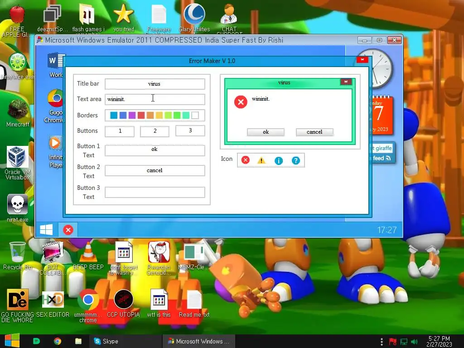Focus the empty Button 3 Text field

(155, 192)
